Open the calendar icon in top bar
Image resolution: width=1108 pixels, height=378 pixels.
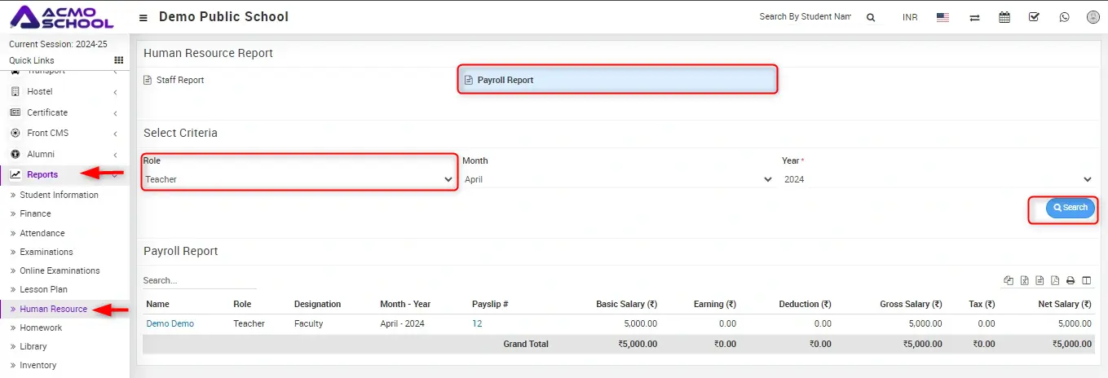pos(1004,17)
